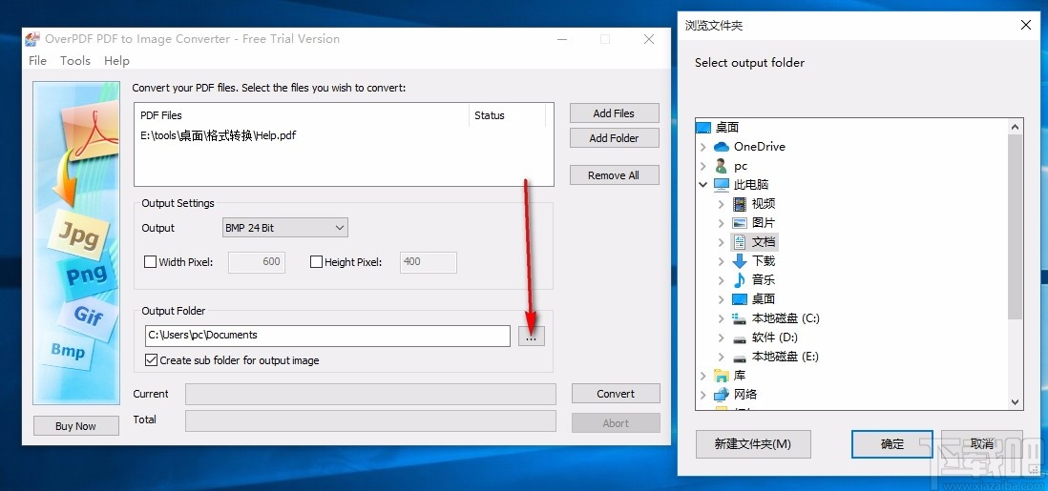Expand the OneDrive tree node
Image resolution: width=1048 pixels, height=491 pixels.
pyautogui.click(x=703, y=146)
